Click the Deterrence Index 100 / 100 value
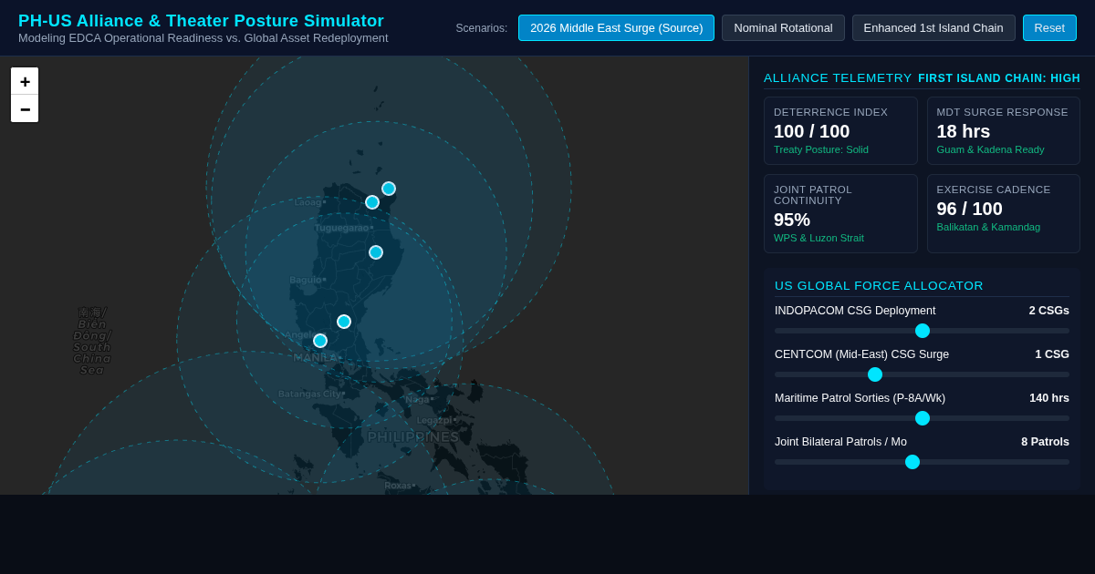The image size is (1095, 574). tap(811, 131)
